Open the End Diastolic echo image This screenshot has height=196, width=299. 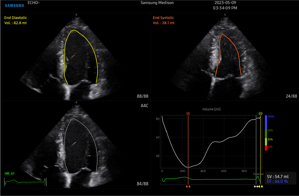pos(76,57)
